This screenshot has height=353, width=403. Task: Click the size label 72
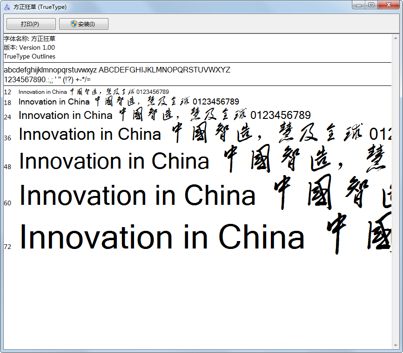point(7,247)
